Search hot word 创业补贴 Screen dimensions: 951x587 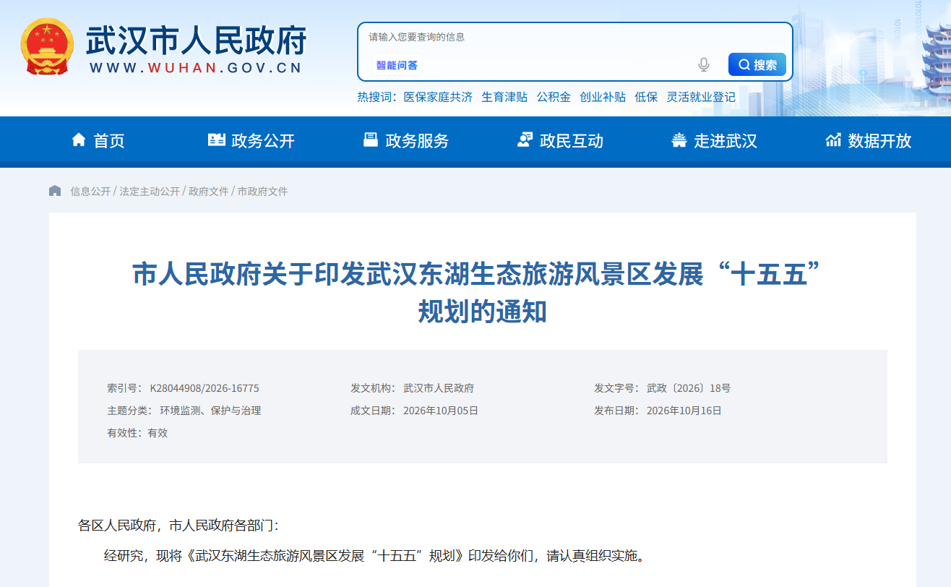[x=603, y=97]
